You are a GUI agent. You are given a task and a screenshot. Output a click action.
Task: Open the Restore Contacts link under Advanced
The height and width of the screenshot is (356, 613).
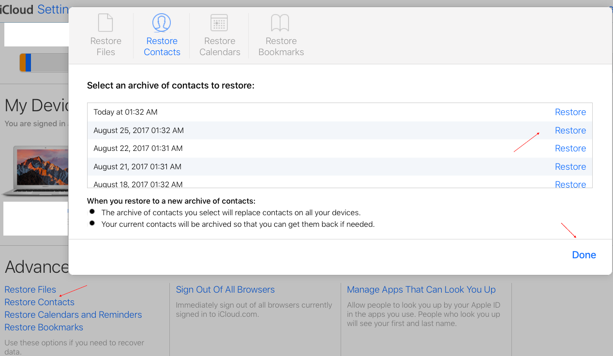click(40, 302)
